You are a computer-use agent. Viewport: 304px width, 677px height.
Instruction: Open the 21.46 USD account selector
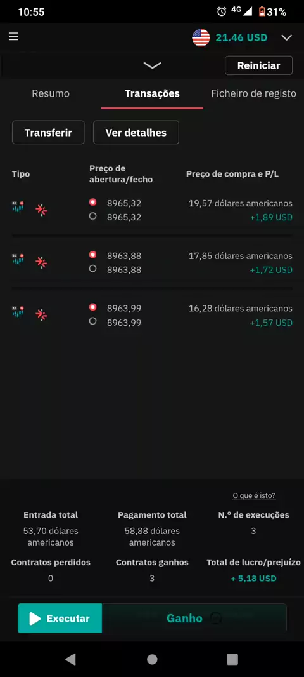[241, 37]
